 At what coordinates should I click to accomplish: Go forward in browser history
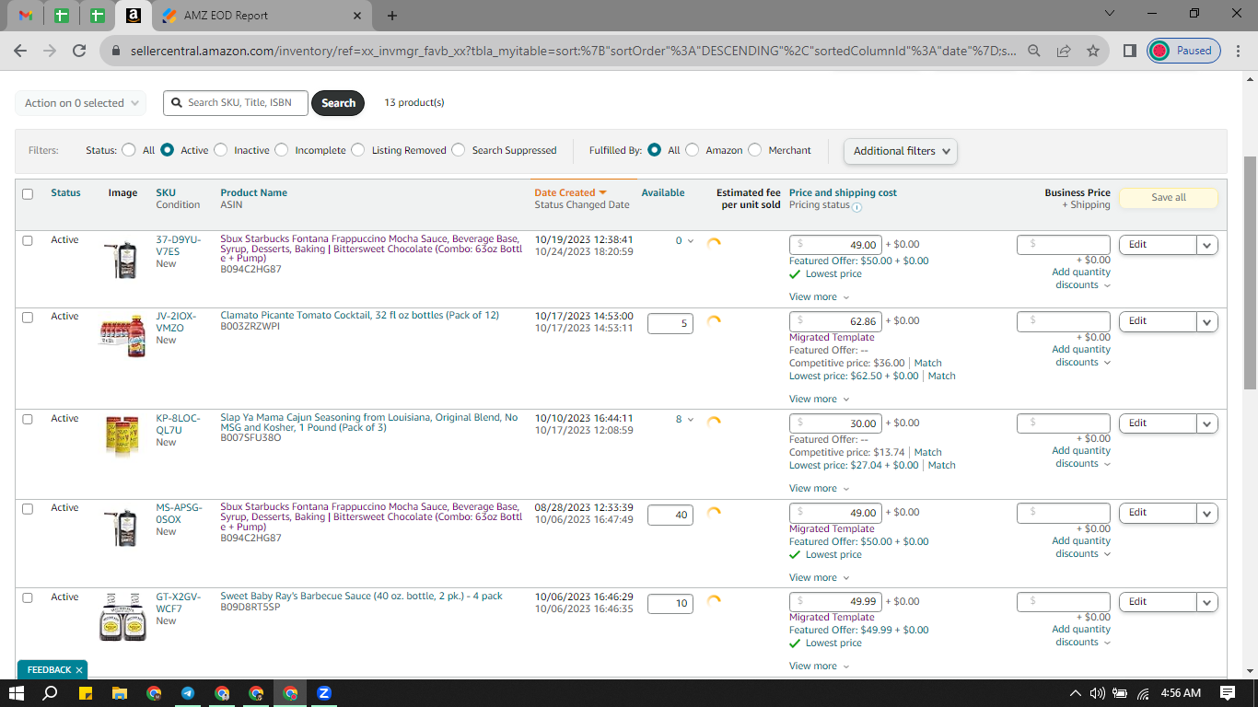pos(50,51)
